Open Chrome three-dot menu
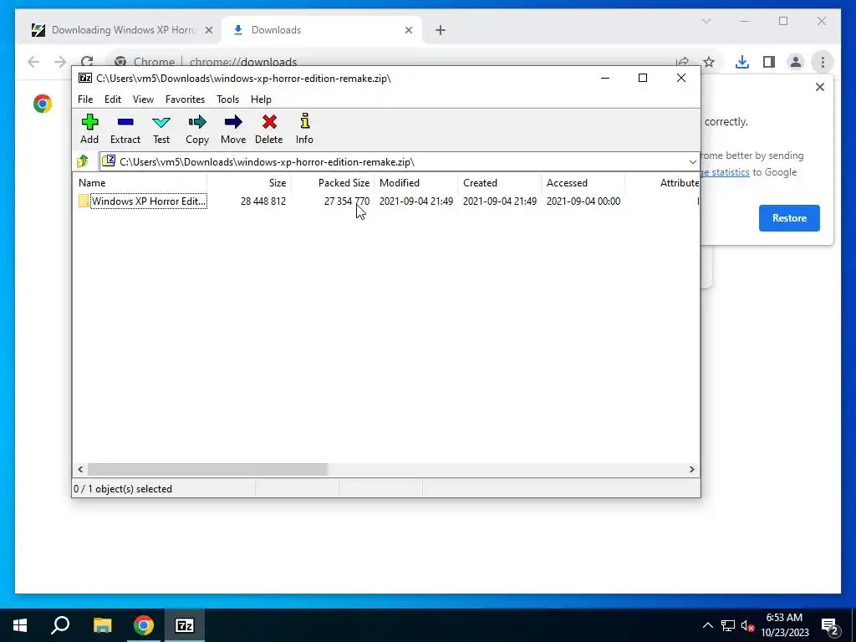The width and height of the screenshot is (856, 642). (x=823, y=62)
